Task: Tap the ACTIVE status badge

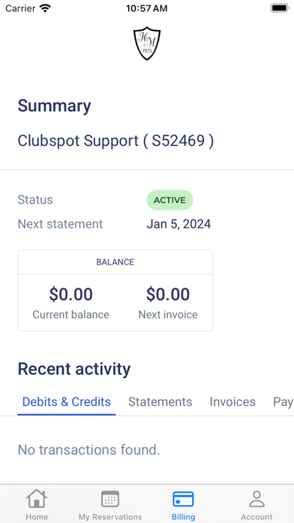Action: pyautogui.click(x=169, y=200)
